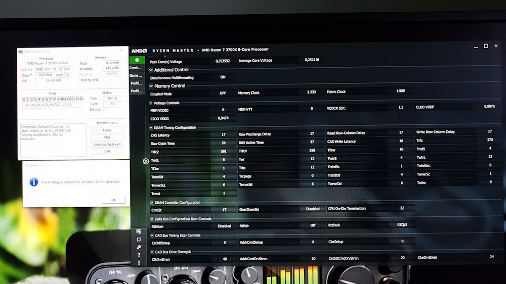
Task: Click the TestMem5 window title icon
Action: click(21, 52)
